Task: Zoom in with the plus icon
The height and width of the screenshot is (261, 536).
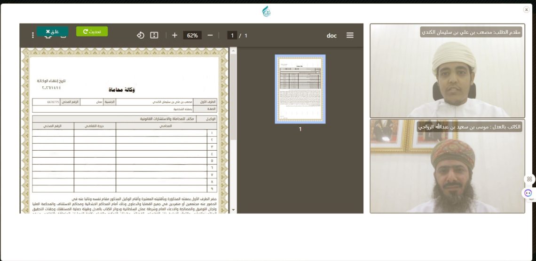Action: pos(174,35)
